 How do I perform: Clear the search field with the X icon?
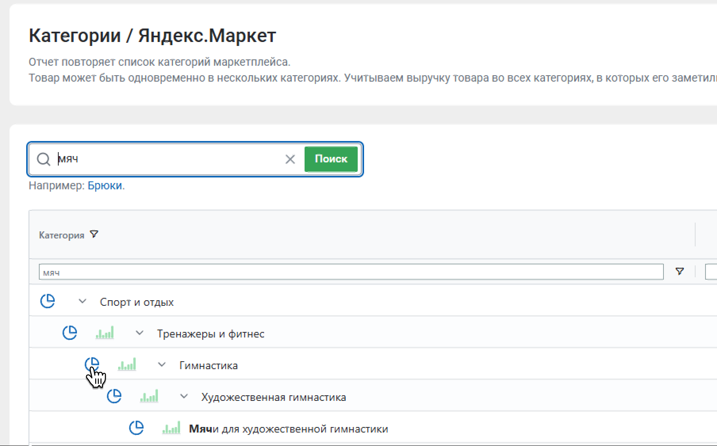click(x=290, y=159)
